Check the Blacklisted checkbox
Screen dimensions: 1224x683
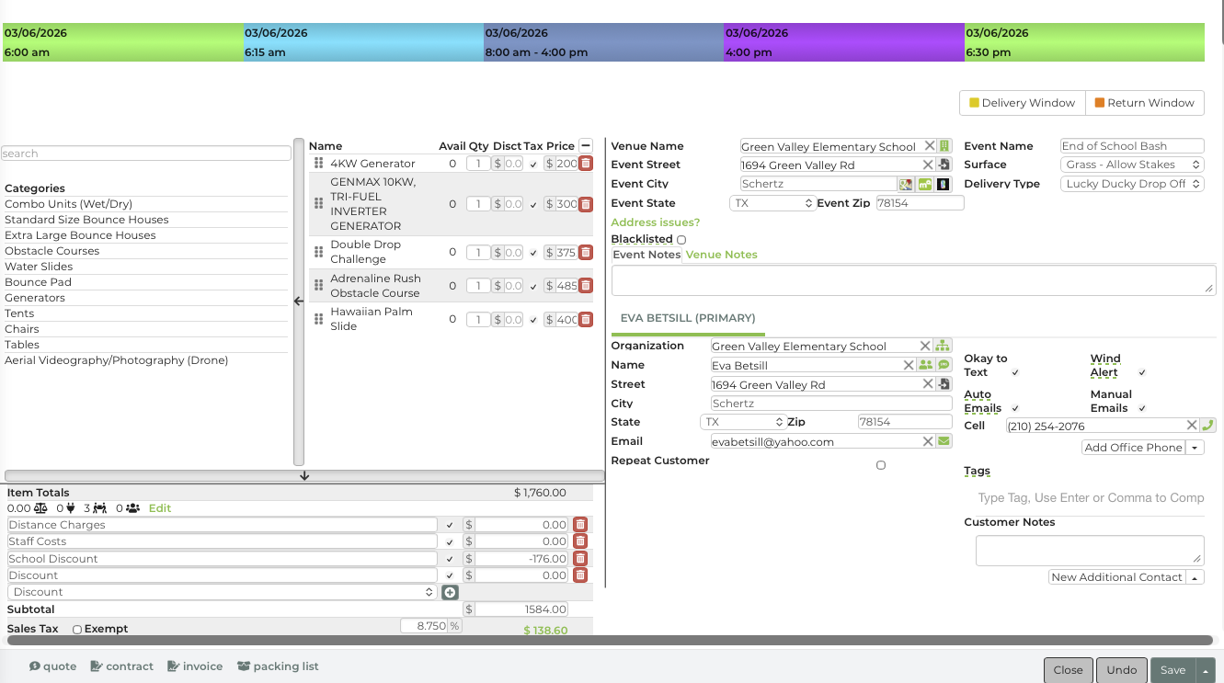681,240
